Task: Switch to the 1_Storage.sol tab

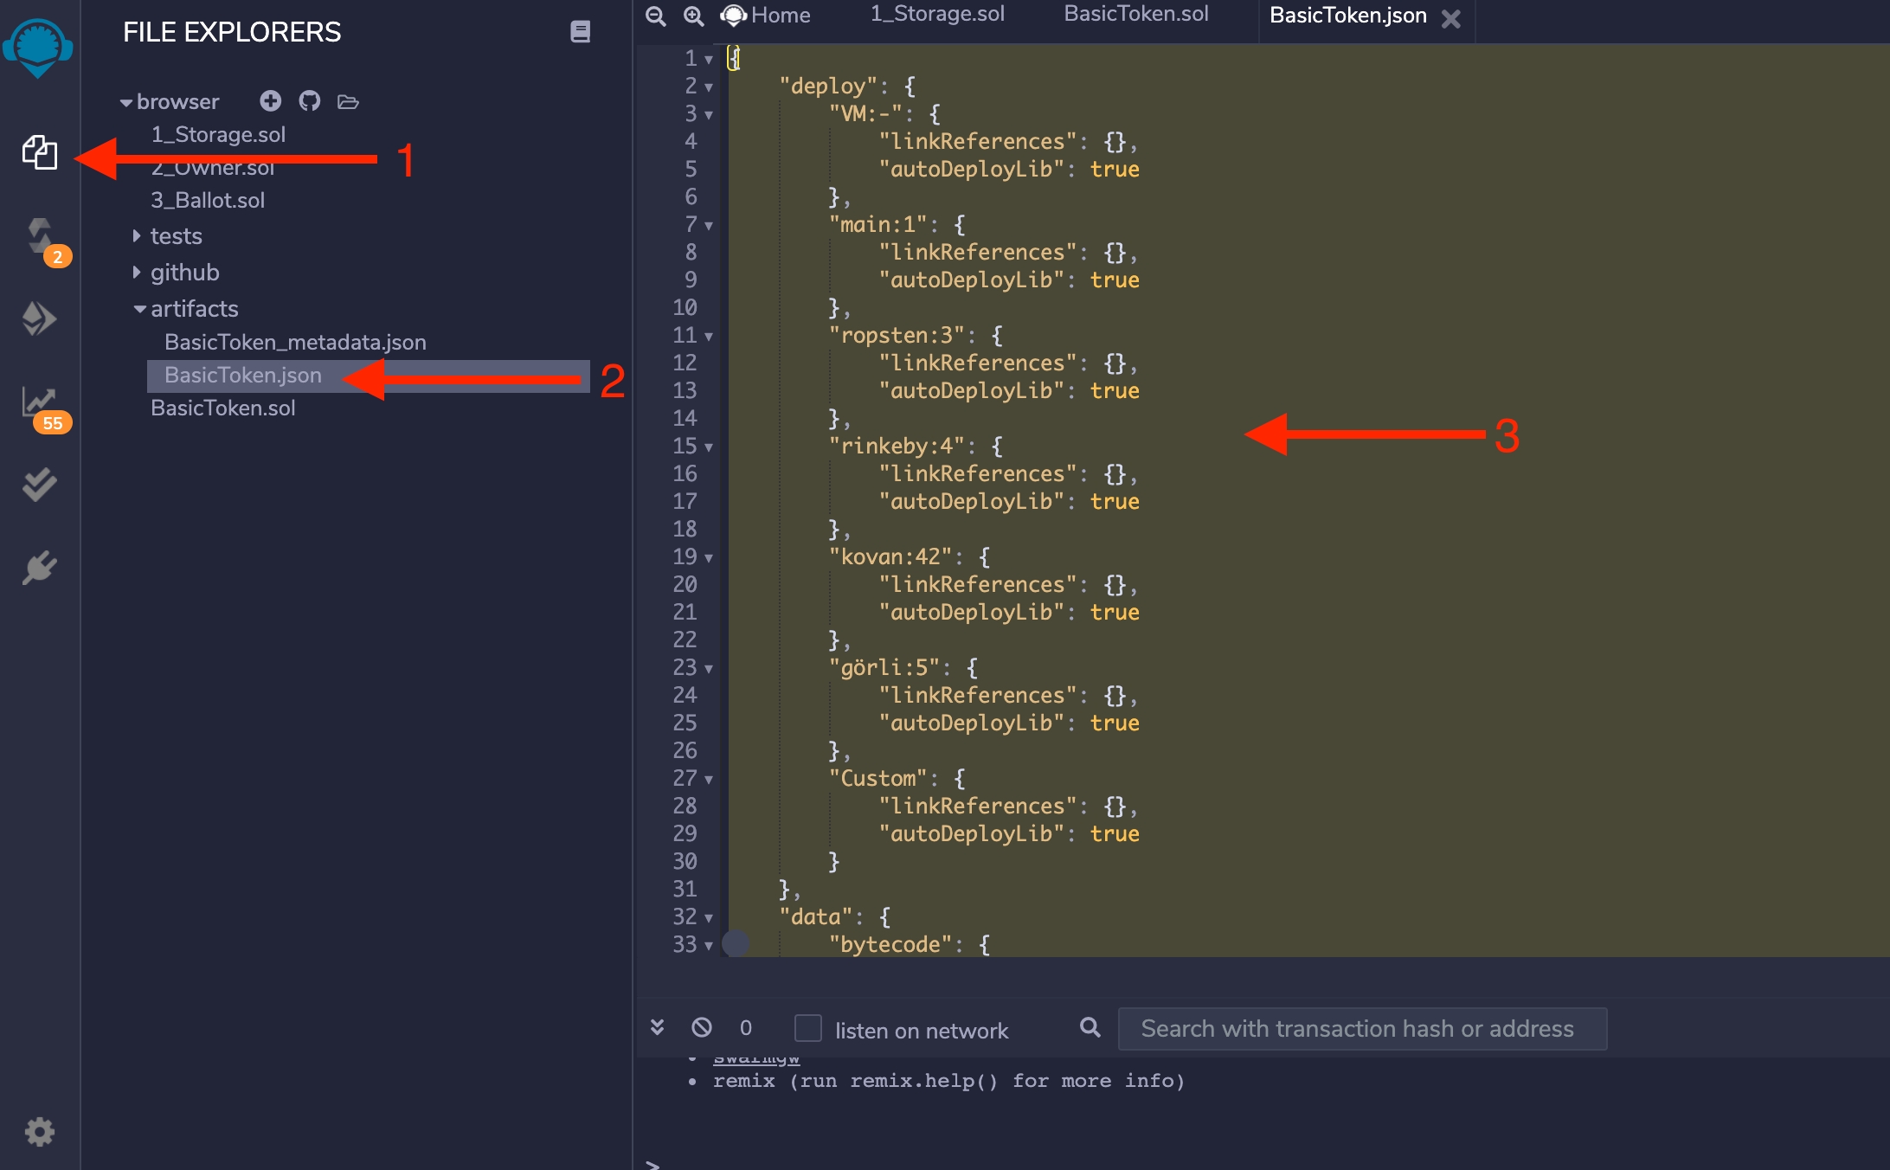Action: 937,15
